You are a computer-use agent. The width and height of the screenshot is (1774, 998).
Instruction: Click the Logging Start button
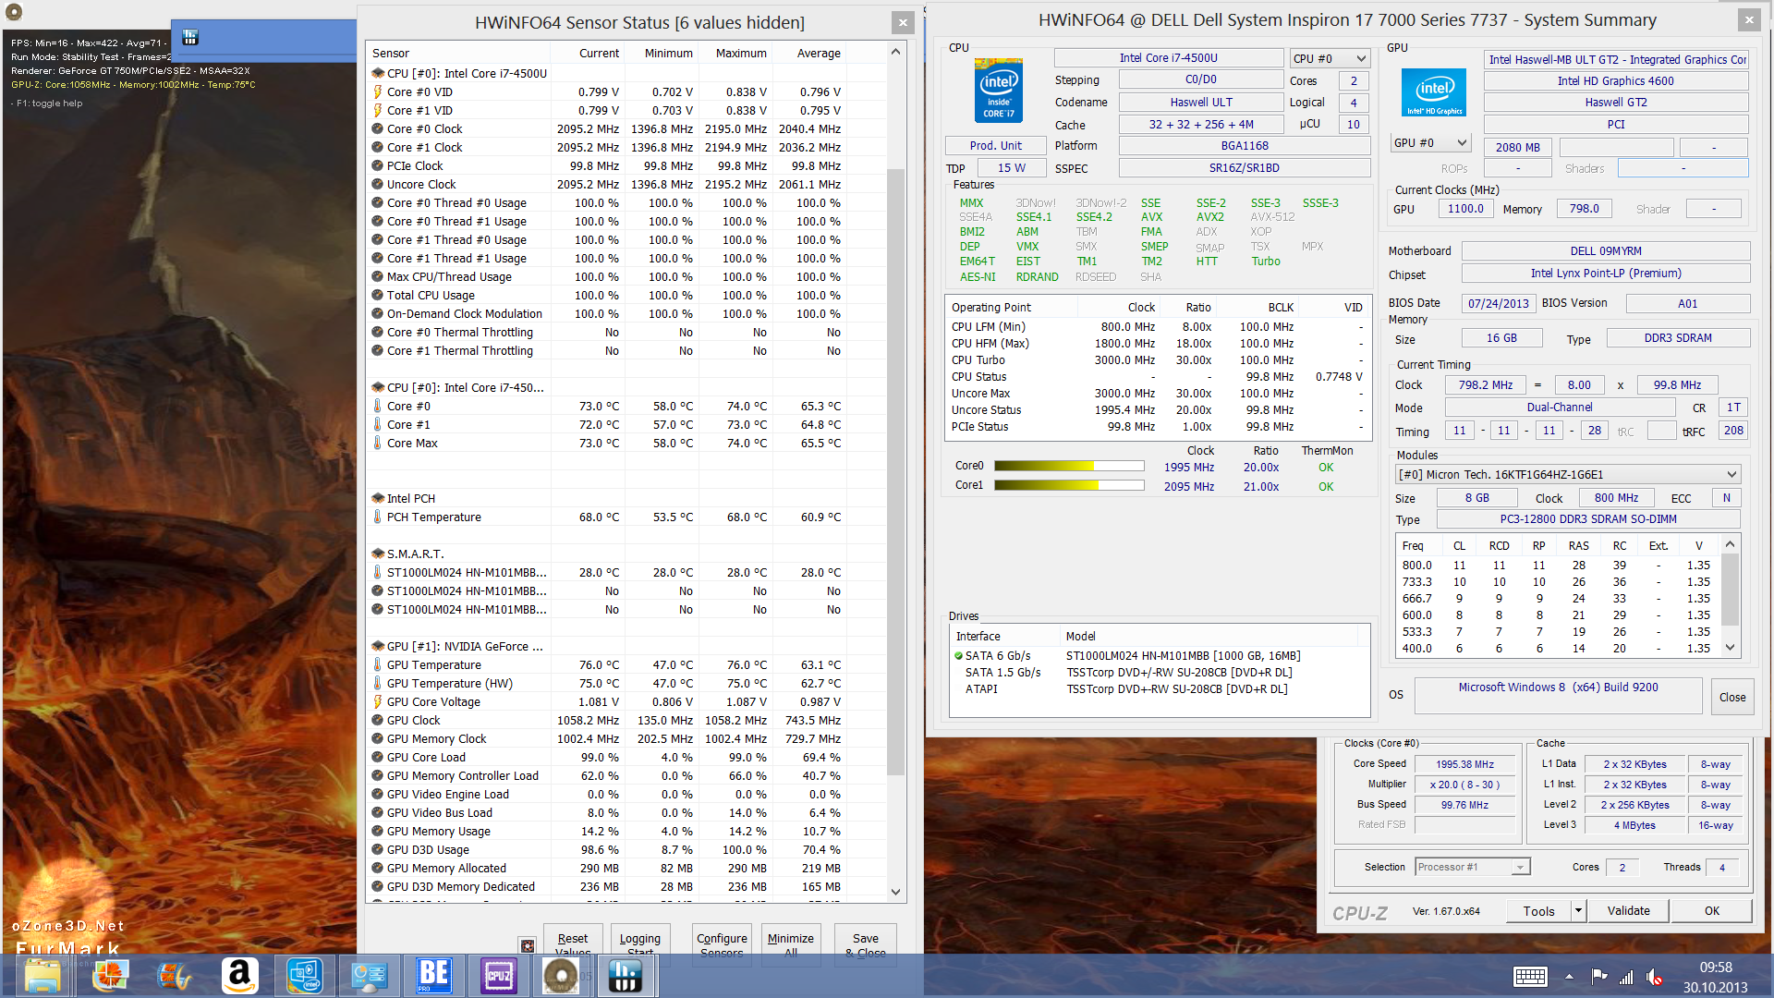coord(639,944)
